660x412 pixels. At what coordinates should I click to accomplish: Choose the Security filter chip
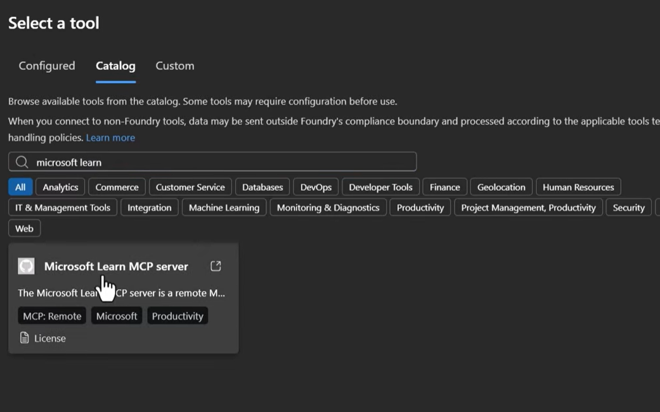pyautogui.click(x=628, y=207)
